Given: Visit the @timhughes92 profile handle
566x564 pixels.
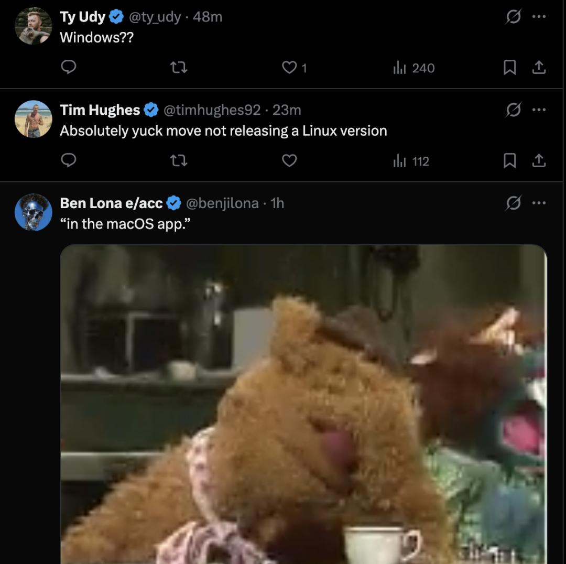Looking at the screenshot, I should (212, 110).
